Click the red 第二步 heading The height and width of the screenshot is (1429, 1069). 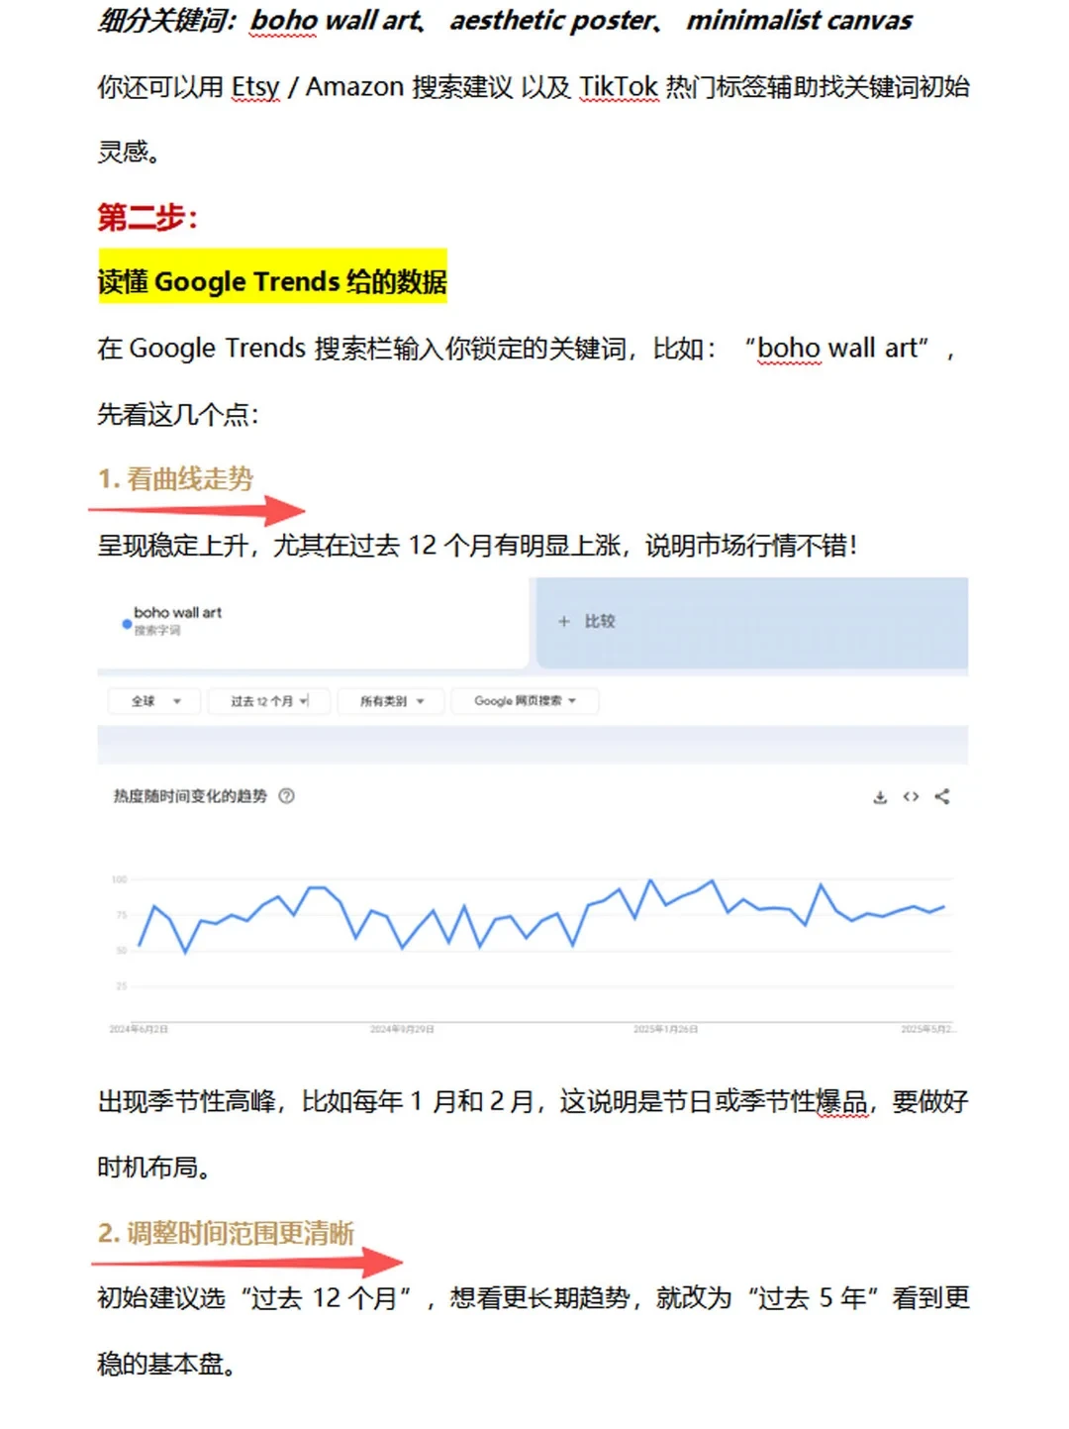point(147,217)
